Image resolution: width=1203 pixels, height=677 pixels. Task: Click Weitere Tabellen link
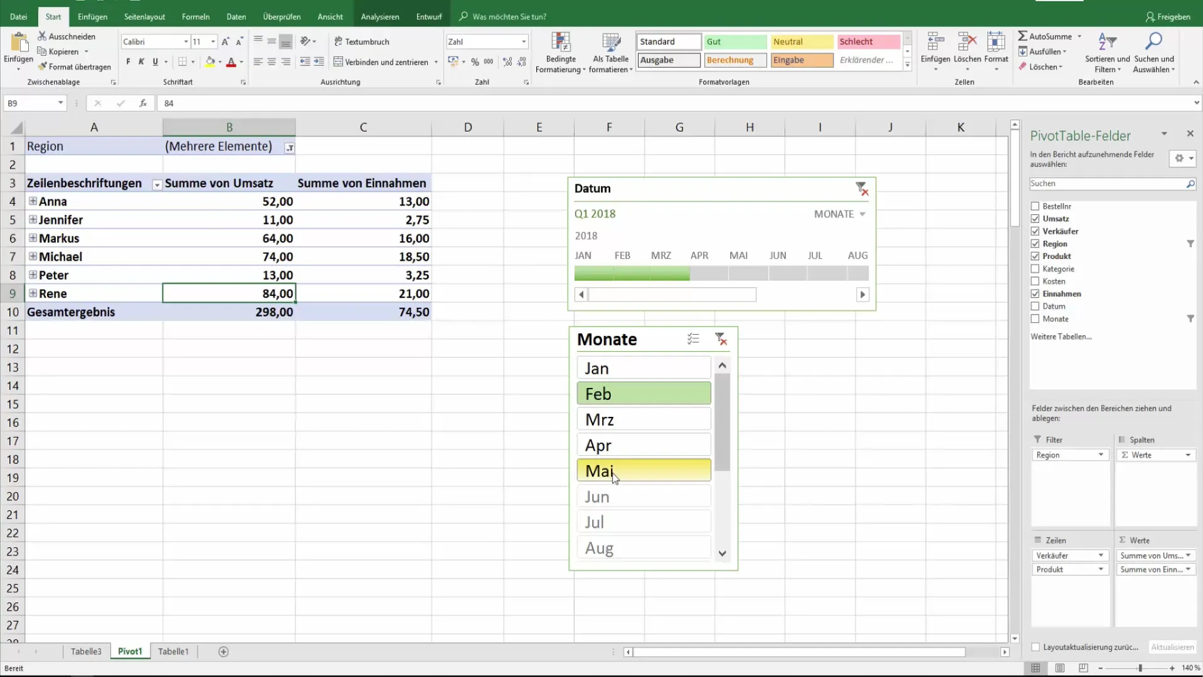coord(1061,337)
